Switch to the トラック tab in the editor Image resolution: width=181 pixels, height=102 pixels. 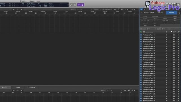pyautogui.click(x=5, y=88)
